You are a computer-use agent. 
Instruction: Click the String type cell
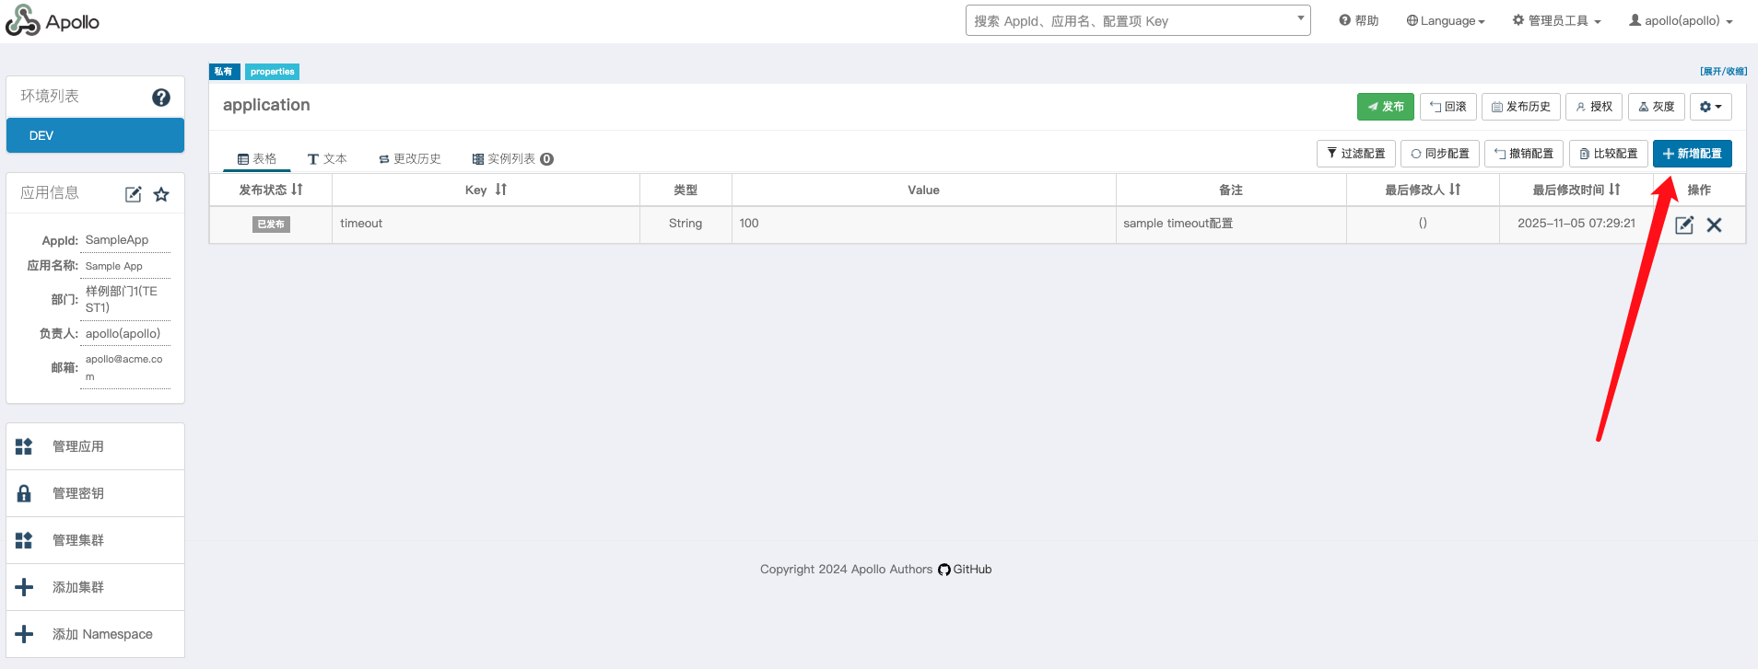686,223
